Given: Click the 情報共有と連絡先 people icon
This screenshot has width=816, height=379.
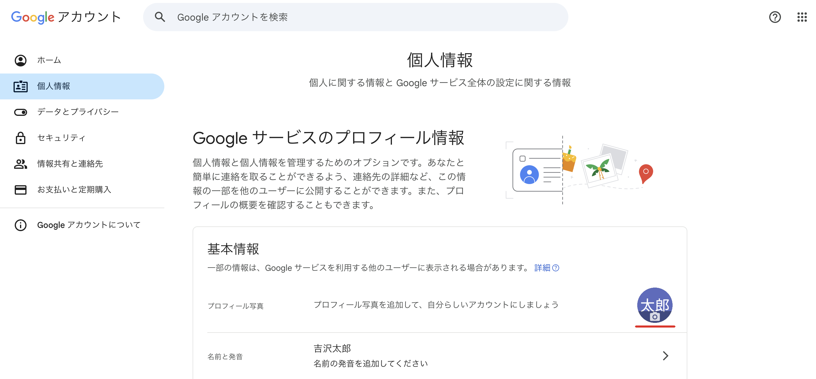Looking at the screenshot, I should click(21, 164).
